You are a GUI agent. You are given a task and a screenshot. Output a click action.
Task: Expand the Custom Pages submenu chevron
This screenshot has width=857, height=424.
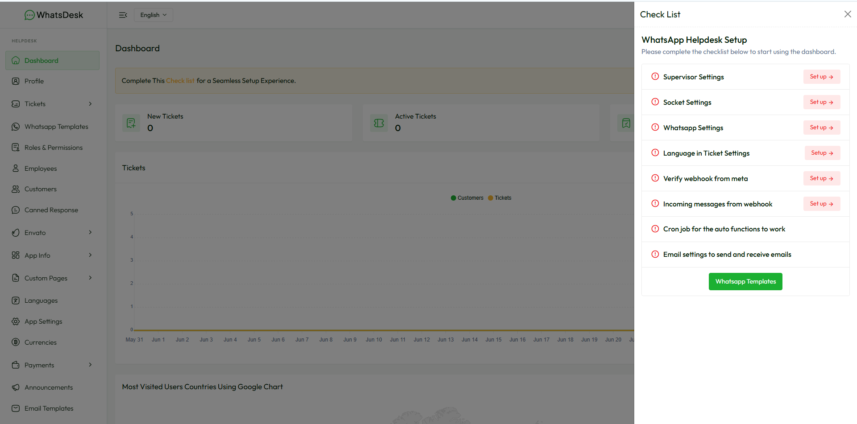[90, 278]
